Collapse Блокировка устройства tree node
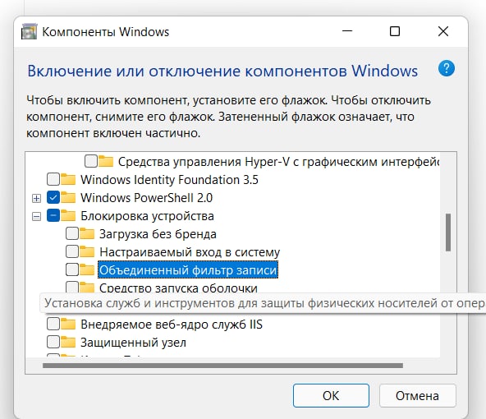This screenshot has height=419, width=486. click(37, 216)
